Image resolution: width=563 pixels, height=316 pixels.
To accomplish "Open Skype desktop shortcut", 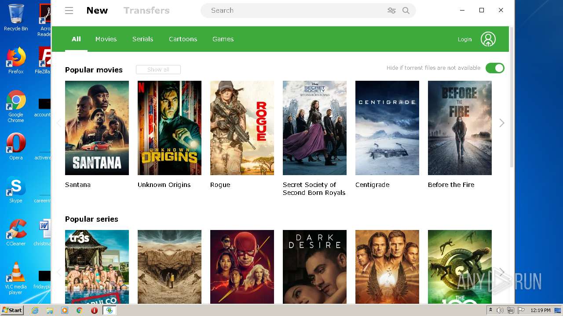I will (16, 190).
